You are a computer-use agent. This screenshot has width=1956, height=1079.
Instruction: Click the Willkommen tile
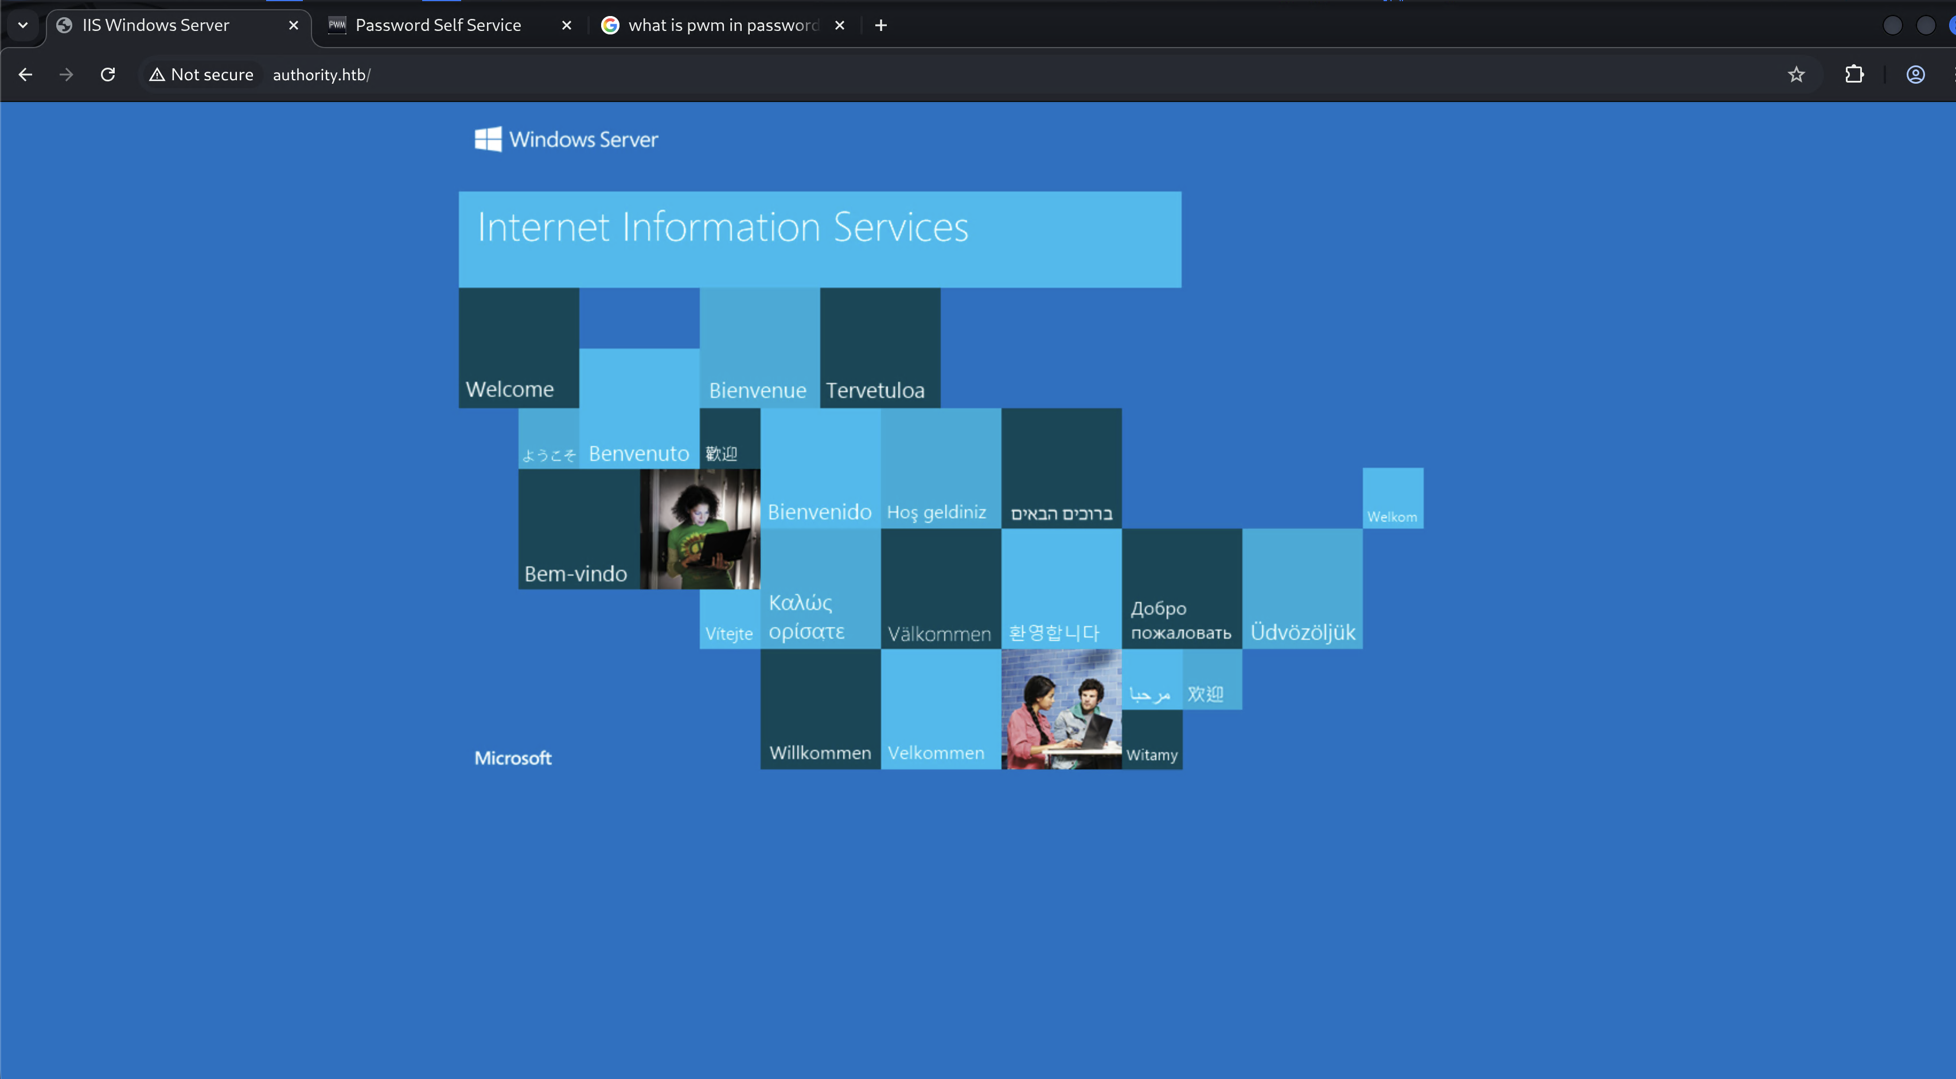820,709
